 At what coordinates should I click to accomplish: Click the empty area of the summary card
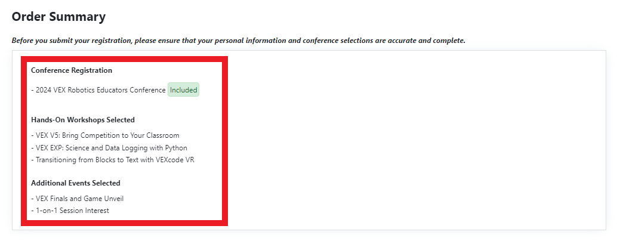pyautogui.click(x=417, y=140)
